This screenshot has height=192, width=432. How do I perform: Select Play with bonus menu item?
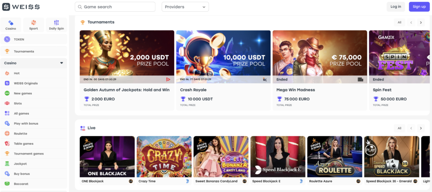34,123
